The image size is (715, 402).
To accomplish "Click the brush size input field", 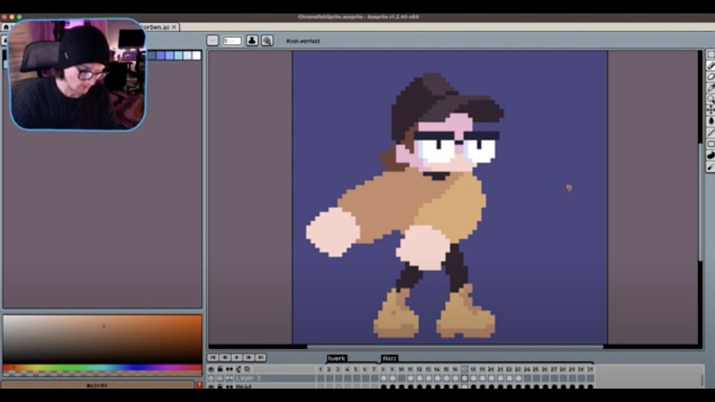I will pyautogui.click(x=232, y=40).
